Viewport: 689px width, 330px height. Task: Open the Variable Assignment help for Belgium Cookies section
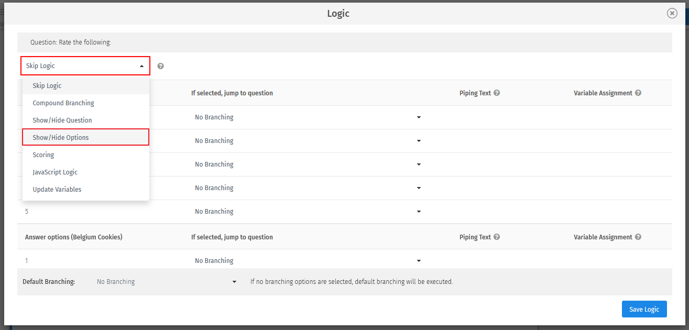point(638,237)
